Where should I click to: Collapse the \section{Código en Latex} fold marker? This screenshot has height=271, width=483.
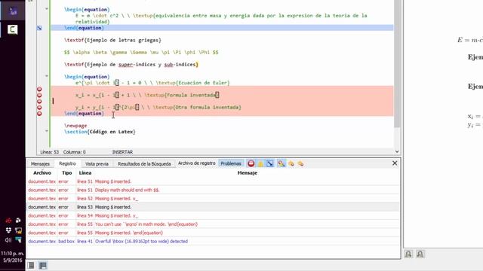click(x=47, y=131)
